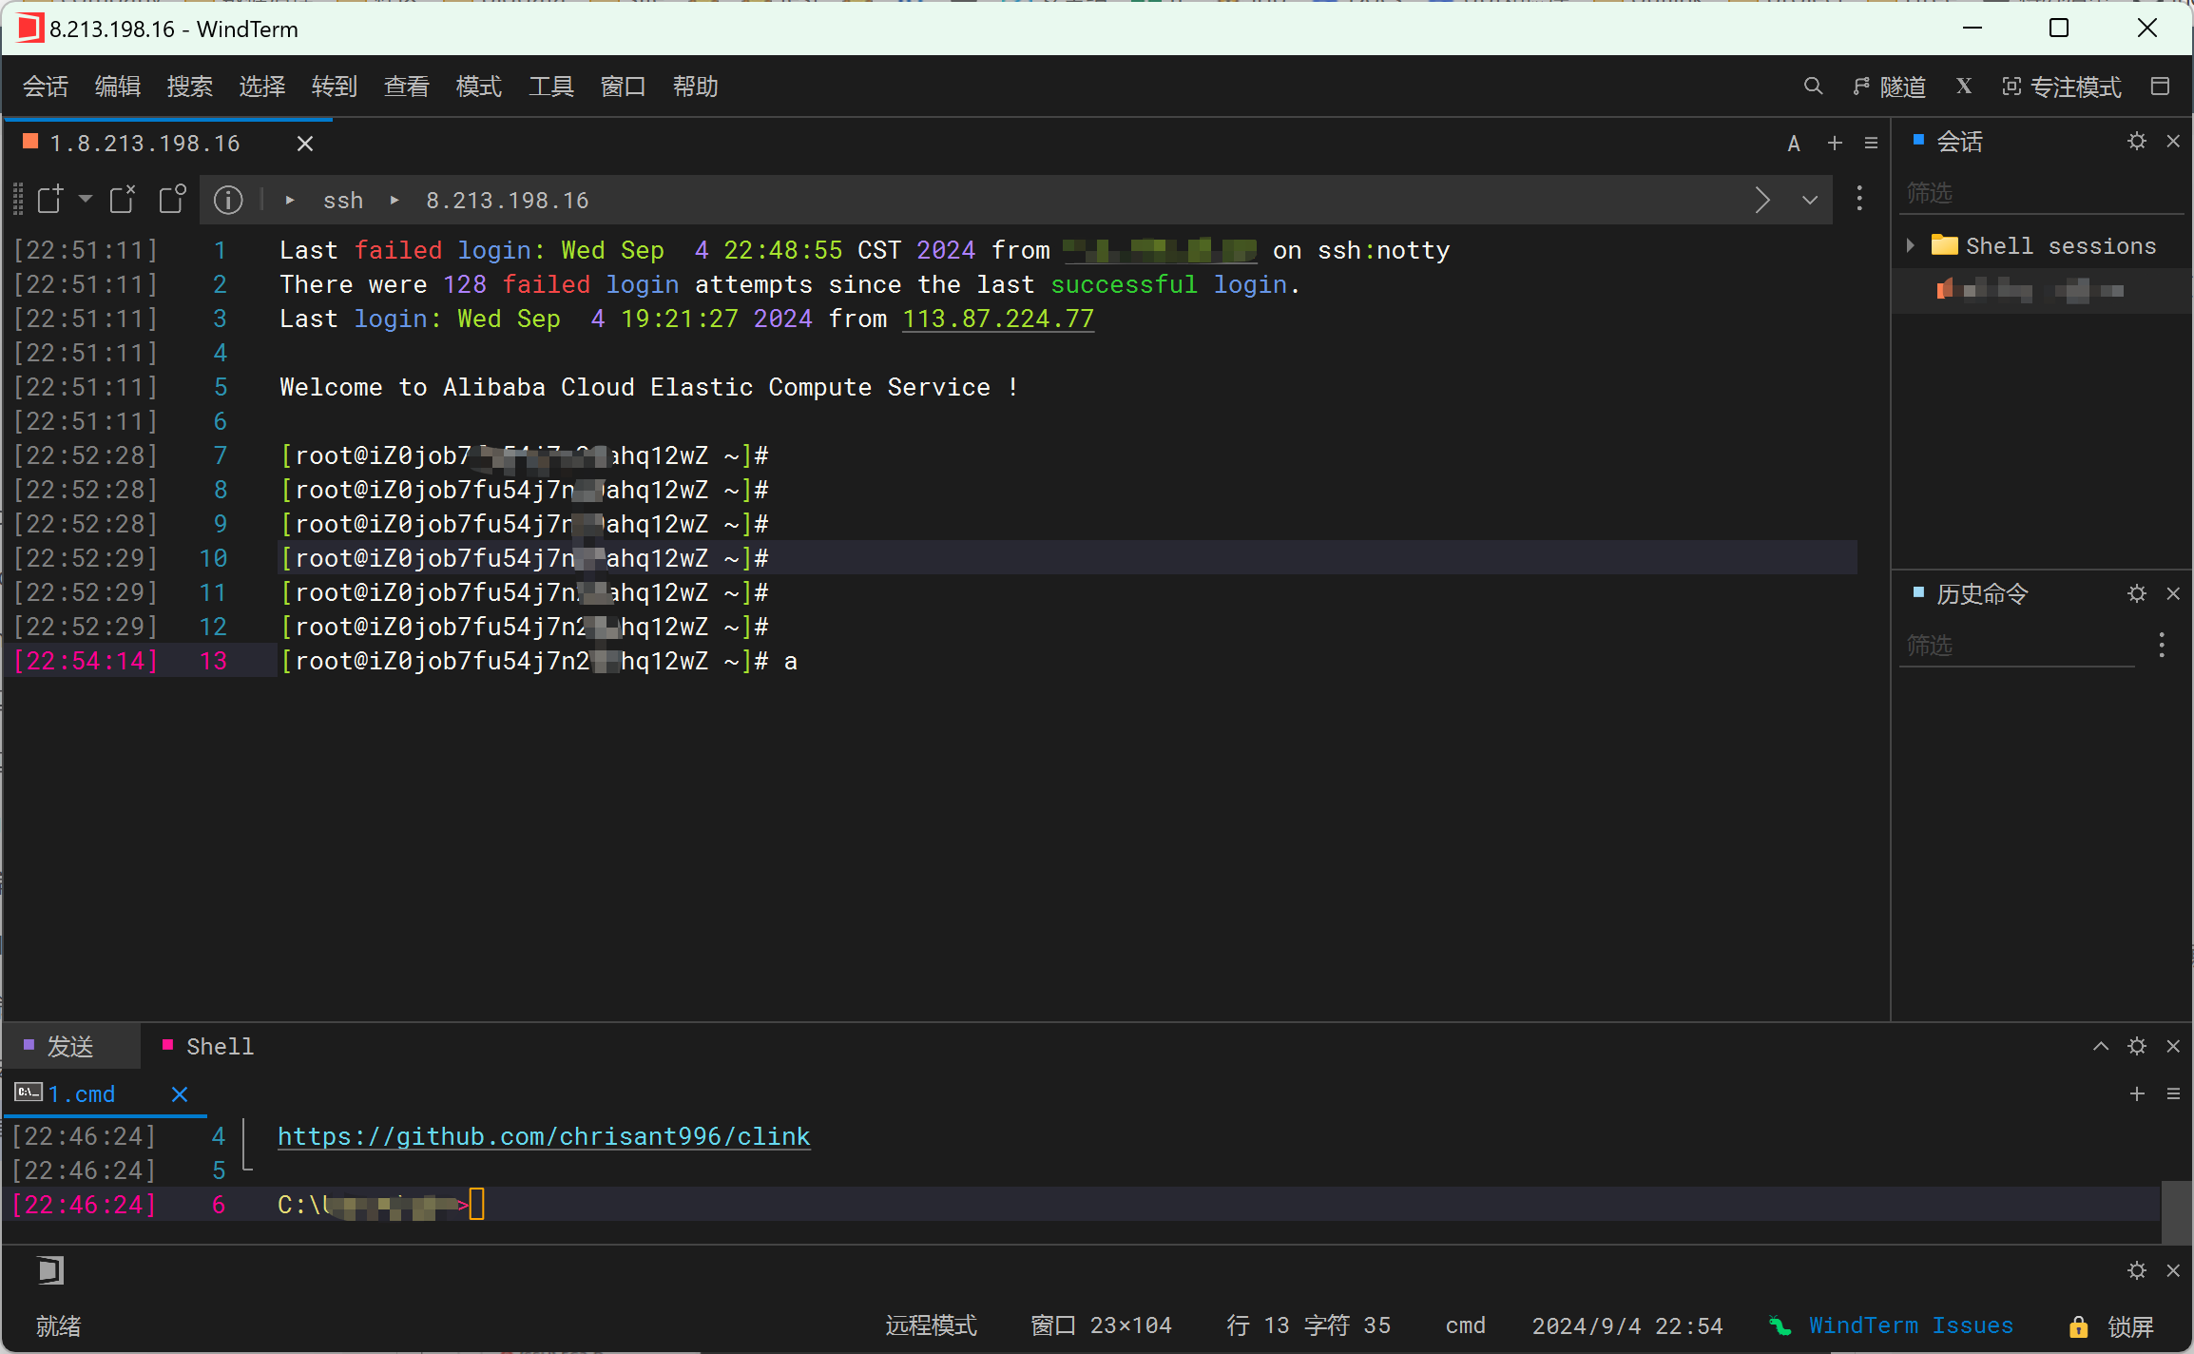Screen dimensions: 2194x1354
Task: Click the A font icon on tab bar
Action: click(x=1794, y=144)
